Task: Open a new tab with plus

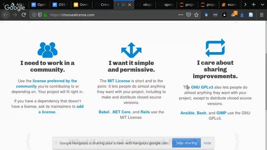Action: tap(254, 5)
